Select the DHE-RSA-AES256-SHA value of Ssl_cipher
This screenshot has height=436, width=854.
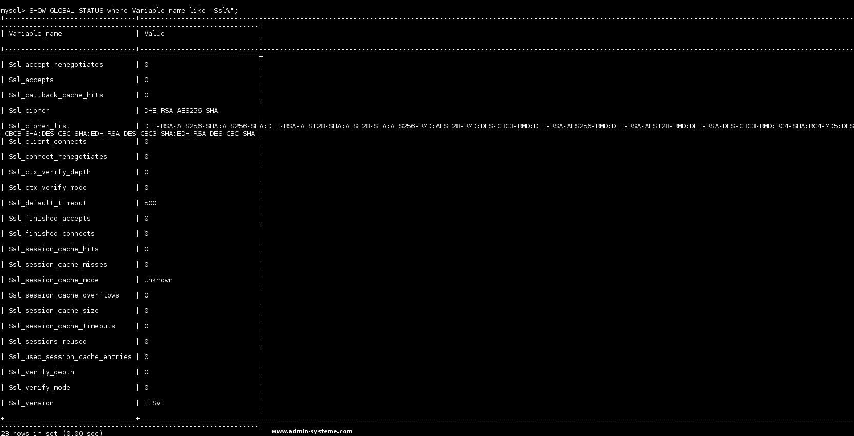pyautogui.click(x=181, y=110)
